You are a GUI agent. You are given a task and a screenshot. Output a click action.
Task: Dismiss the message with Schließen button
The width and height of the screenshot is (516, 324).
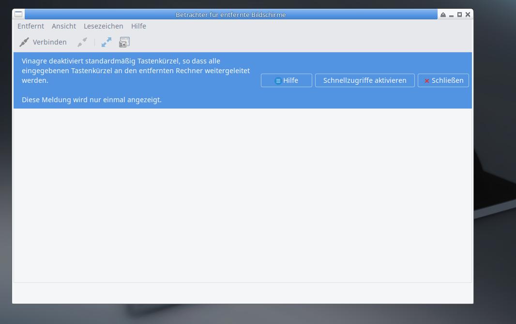pyautogui.click(x=443, y=80)
